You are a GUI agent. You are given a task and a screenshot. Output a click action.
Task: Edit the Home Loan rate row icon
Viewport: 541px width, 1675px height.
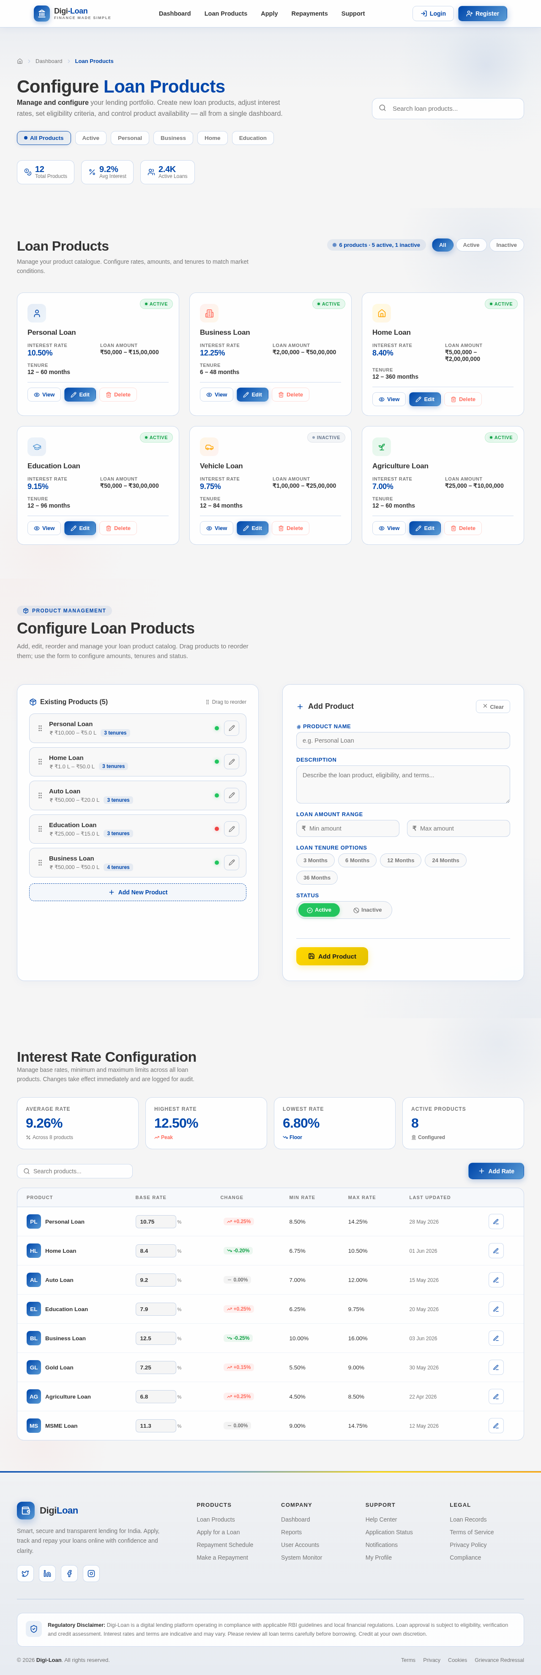tap(496, 1251)
